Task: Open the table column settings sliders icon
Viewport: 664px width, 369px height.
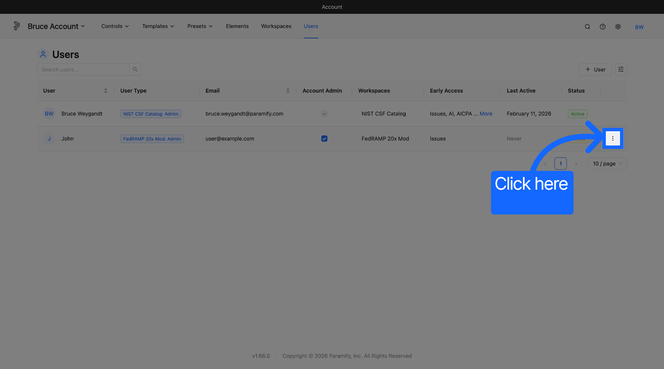Action: [x=621, y=69]
